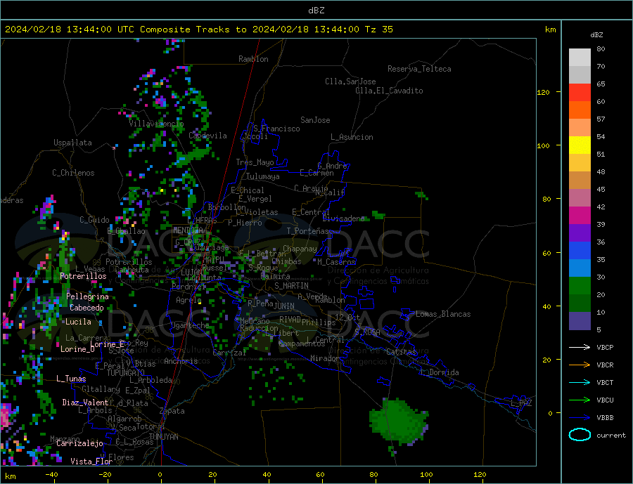Image resolution: width=633 pixels, height=484 pixels.
Task: Click the Reserva_Telteca label
Action: pyautogui.click(x=419, y=69)
